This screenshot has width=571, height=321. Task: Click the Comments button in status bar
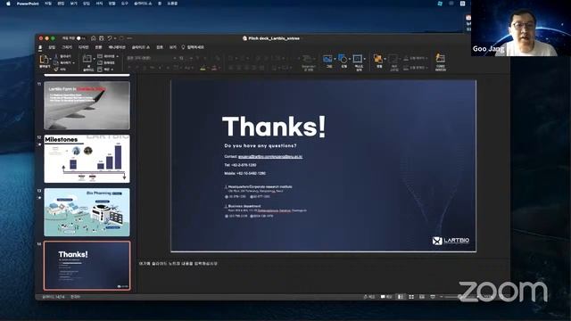point(386,297)
